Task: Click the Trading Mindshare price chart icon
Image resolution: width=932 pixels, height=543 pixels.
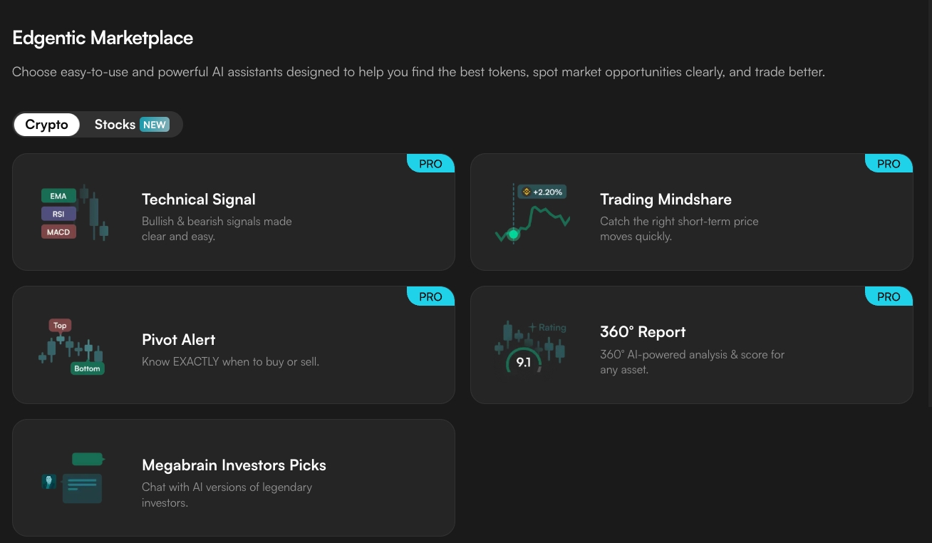Action: point(532,214)
